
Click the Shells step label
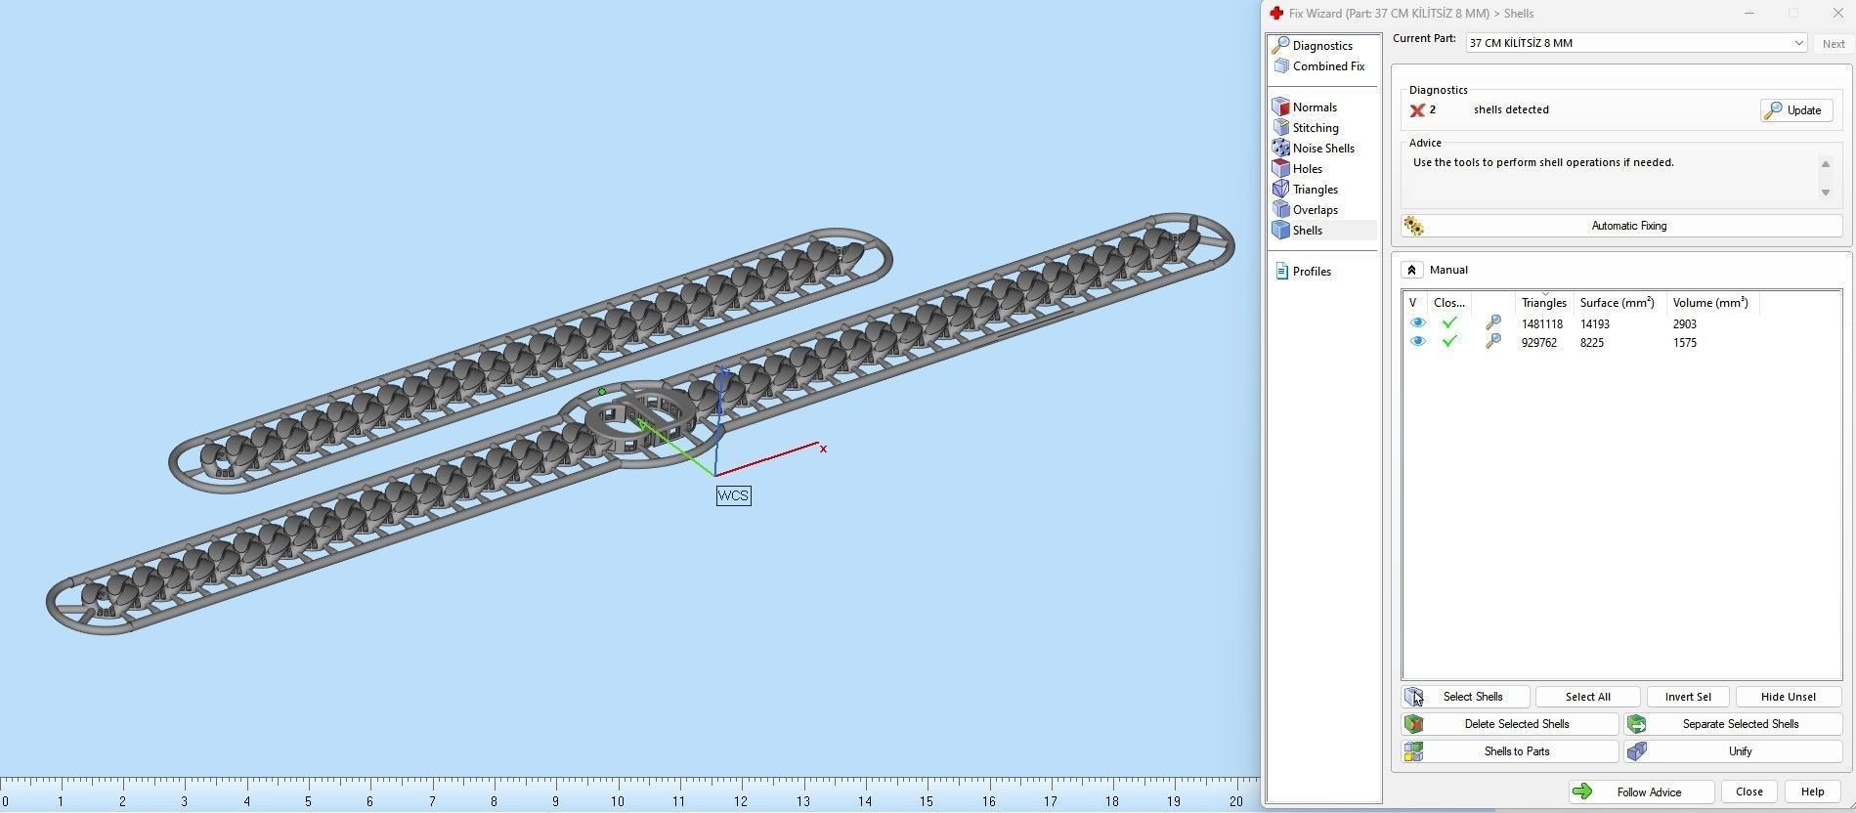[1308, 231]
